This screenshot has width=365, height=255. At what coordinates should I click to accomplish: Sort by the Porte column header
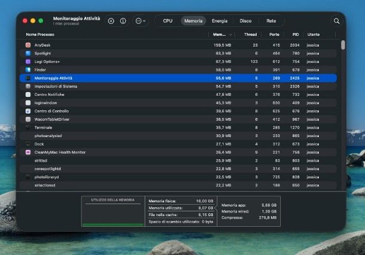274,35
